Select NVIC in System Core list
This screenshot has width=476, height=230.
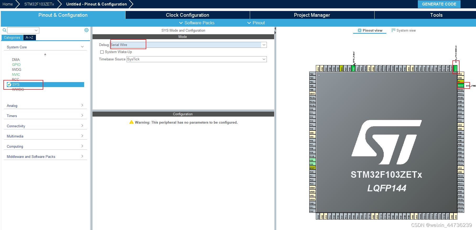(16, 74)
